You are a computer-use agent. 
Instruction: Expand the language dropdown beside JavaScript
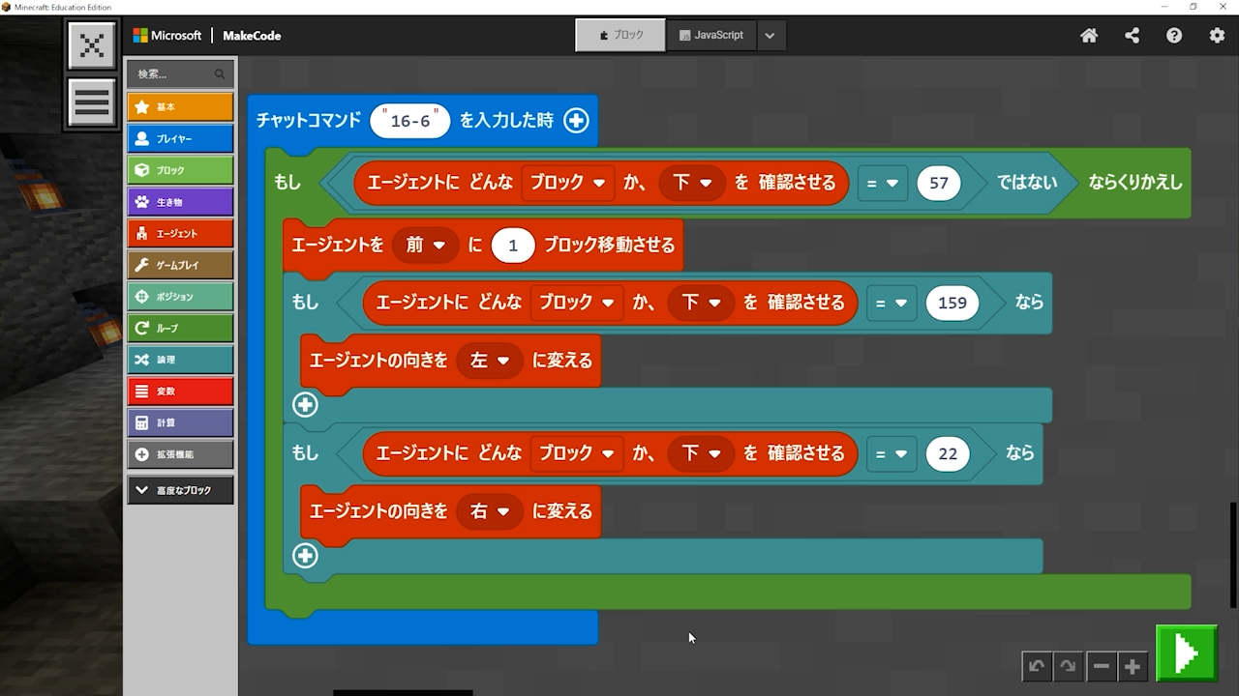click(x=770, y=36)
